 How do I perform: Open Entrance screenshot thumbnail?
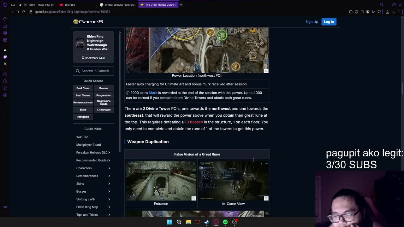click(x=161, y=181)
